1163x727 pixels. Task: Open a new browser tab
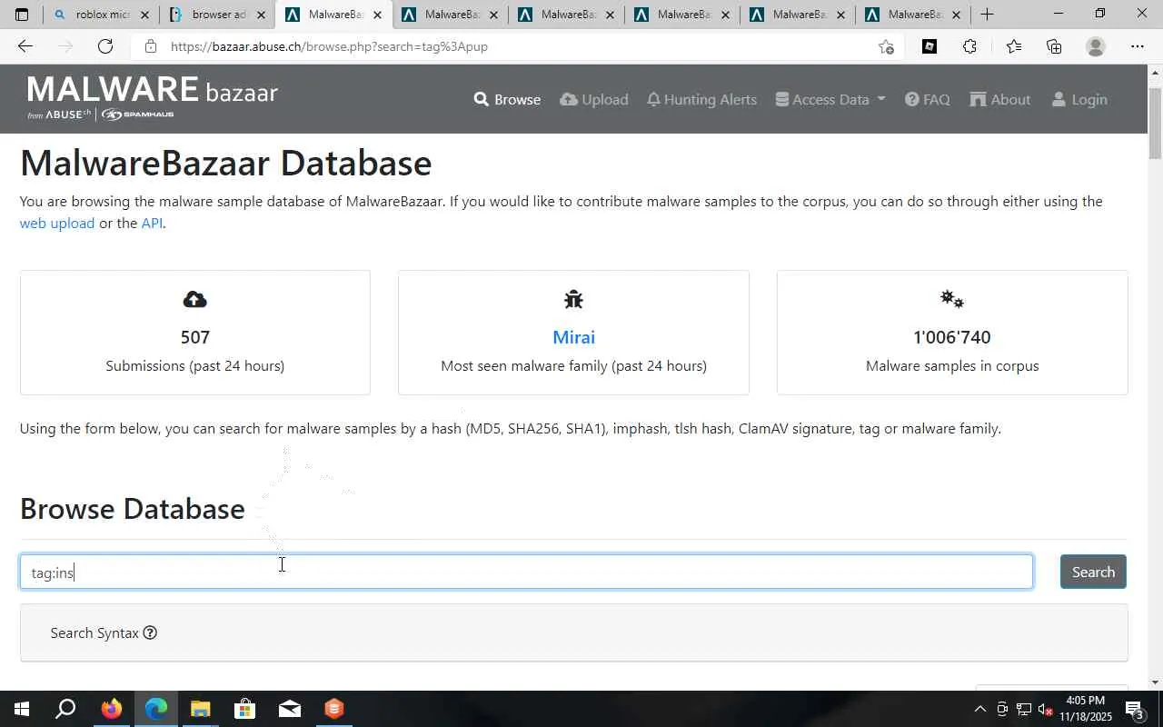coord(987,15)
